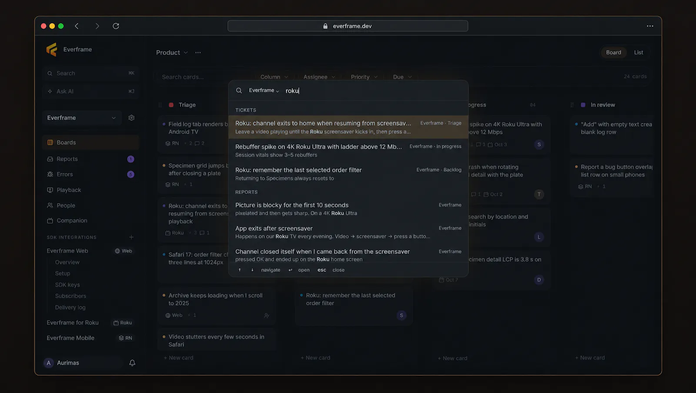Open notifications bell icon
The image size is (696, 393).
pyautogui.click(x=132, y=363)
